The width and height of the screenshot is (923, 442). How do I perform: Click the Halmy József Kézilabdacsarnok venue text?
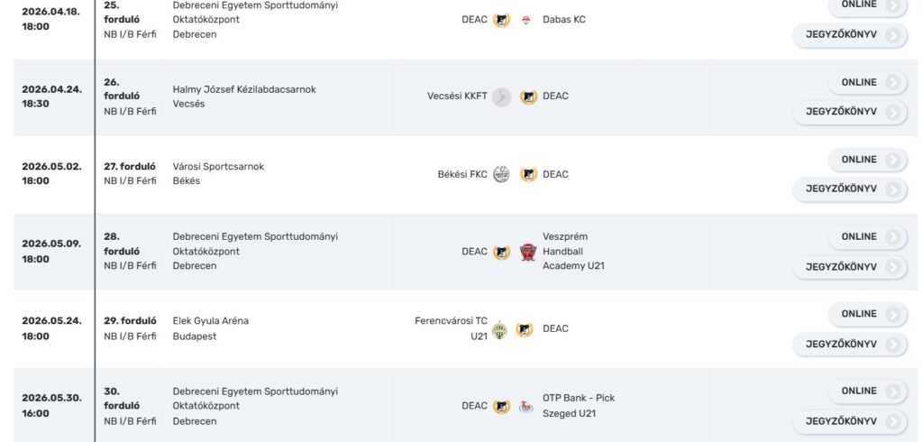point(244,89)
